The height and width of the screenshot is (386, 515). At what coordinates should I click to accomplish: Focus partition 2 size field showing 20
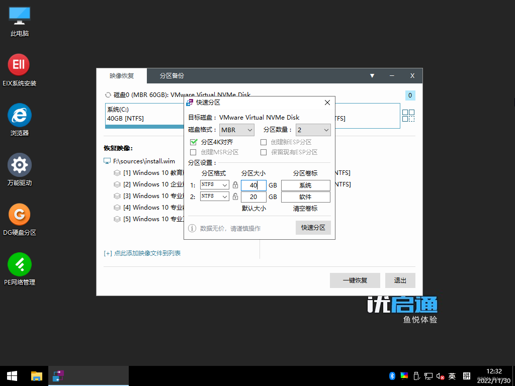click(253, 197)
